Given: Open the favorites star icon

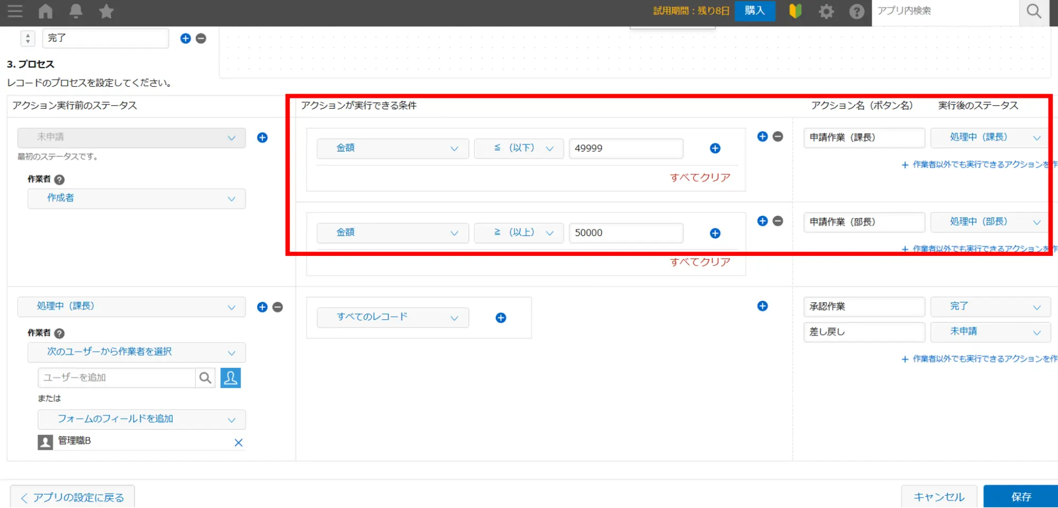Looking at the screenshot, I should (x=106, y=11).
